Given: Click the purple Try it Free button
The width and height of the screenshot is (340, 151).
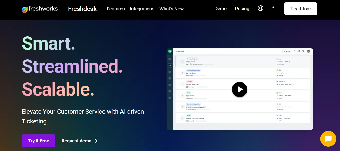Looking at the screenshot, I should point(39,141).
